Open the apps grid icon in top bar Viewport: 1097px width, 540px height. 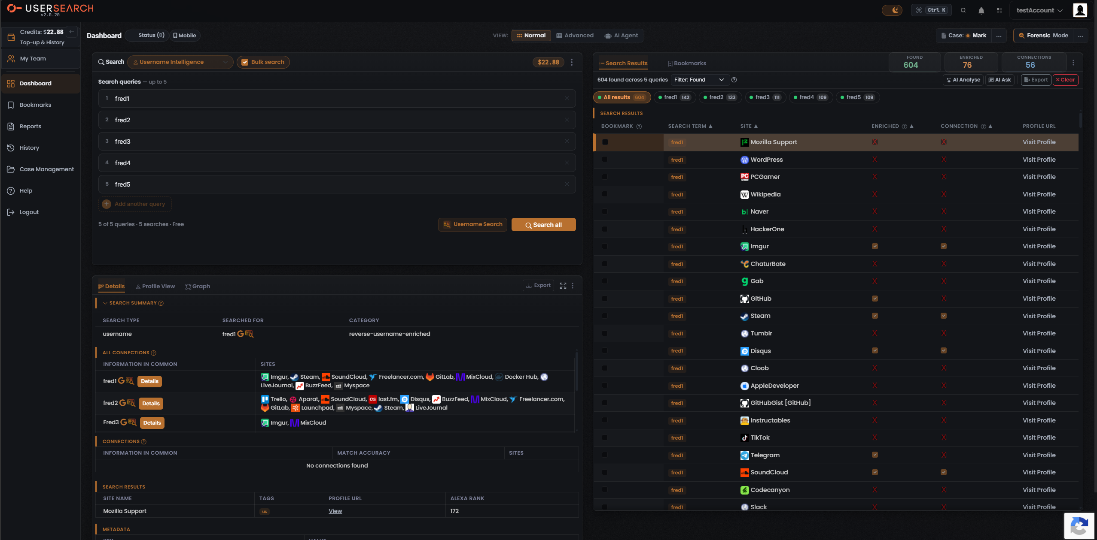(x=999, y=10)
